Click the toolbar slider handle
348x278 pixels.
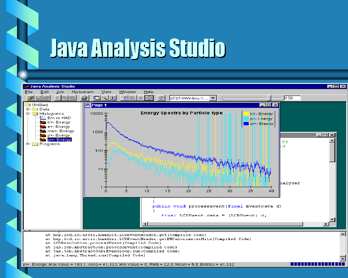[x=269, y=98]
